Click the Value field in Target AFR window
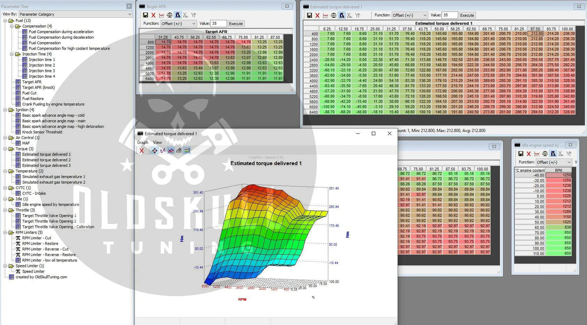This screenshot has width=587, height=325. [219, 24]
